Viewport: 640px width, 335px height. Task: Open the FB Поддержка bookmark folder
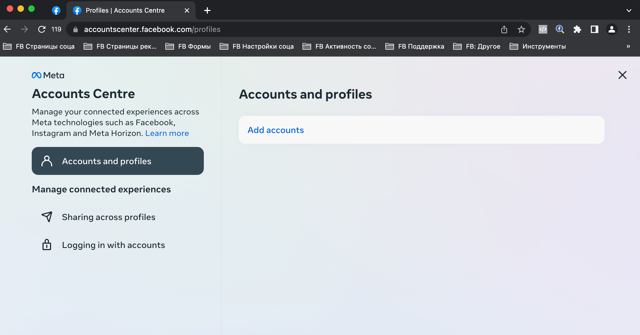click(415, 46)
